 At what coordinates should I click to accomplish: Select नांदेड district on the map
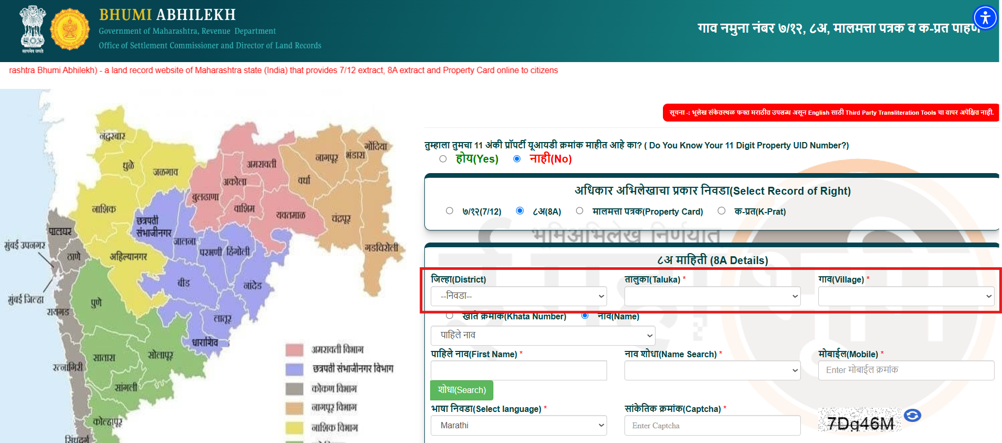(x=252, y=286)
